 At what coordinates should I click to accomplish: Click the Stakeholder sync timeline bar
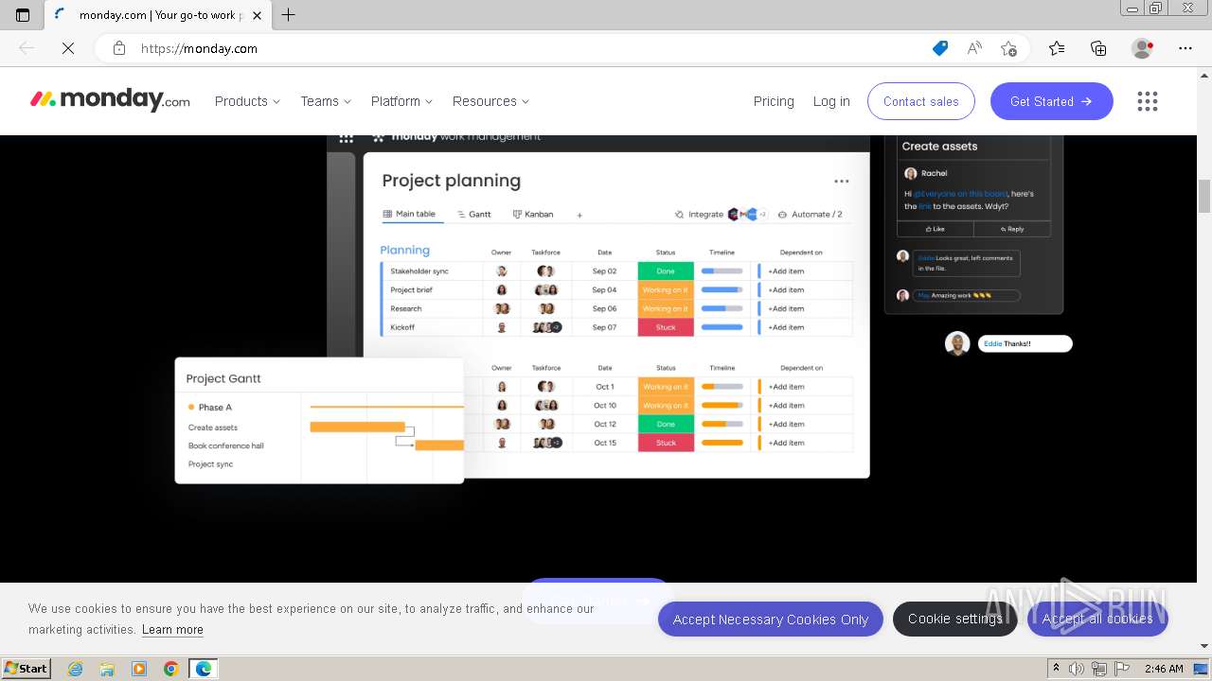722,271
